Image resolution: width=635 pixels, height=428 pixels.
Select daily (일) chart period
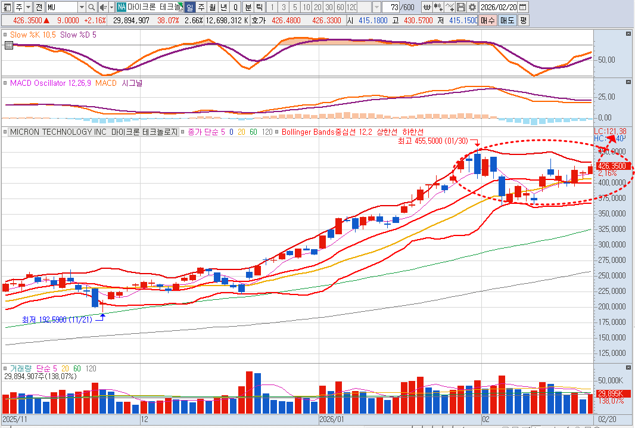tap(189, 7)
